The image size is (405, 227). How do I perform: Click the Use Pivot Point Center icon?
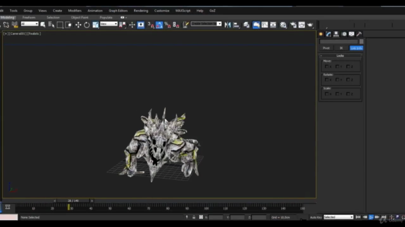point(122,25)
